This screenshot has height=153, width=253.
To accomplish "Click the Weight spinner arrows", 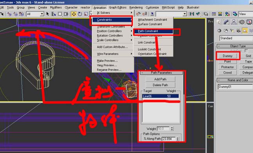I will coord(172,128).
